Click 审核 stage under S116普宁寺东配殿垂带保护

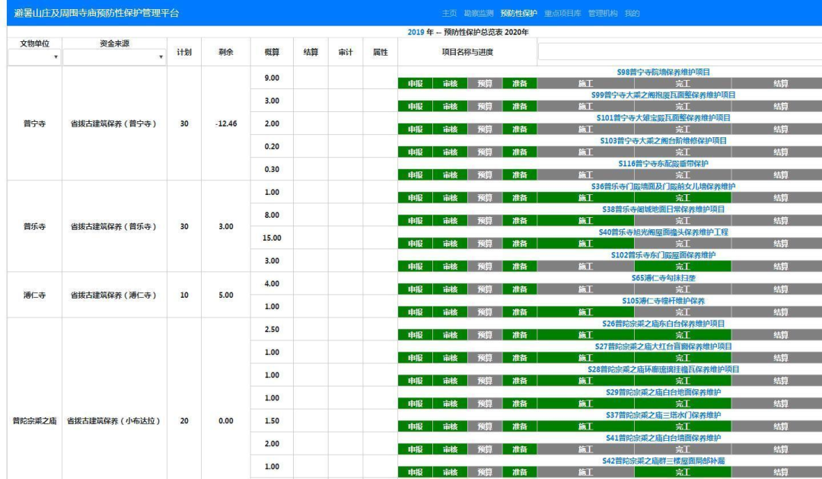click(x=450, y=175)
